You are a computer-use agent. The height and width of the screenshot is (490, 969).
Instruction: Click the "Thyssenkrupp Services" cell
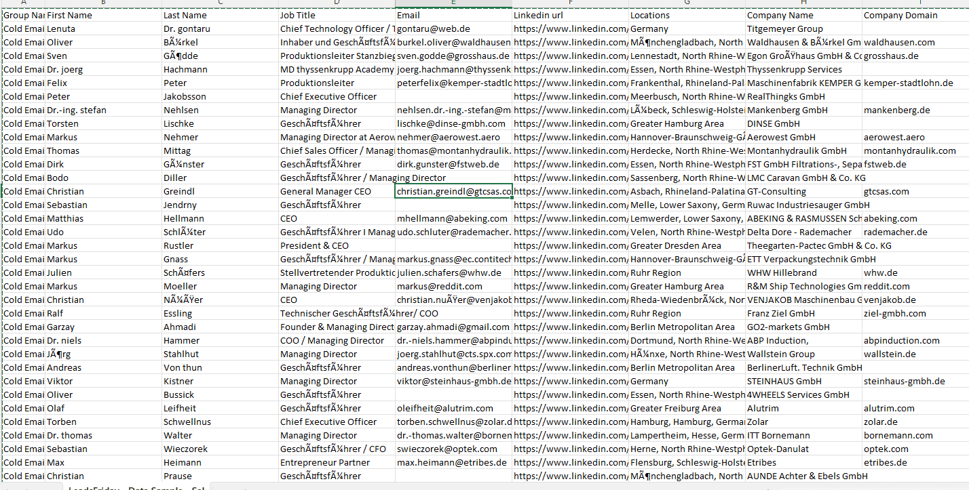(803, 69)
